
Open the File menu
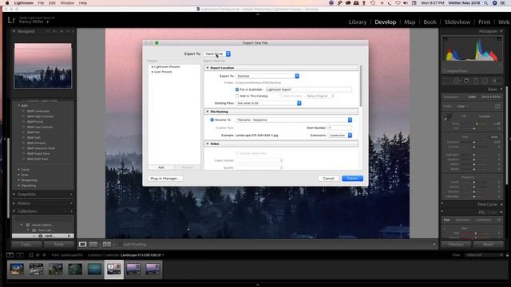point(41,3)
